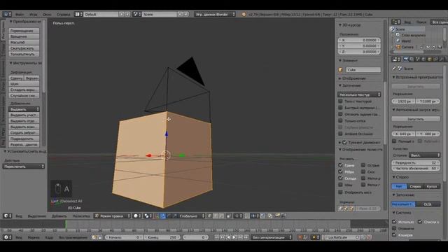The height and width of the screenshot is (252, 448).
Task: Click the Scene name field in header
Action: click(x=160, y=14)
